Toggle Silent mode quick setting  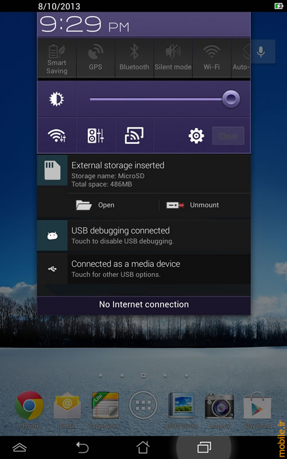[x=173, y=59]
